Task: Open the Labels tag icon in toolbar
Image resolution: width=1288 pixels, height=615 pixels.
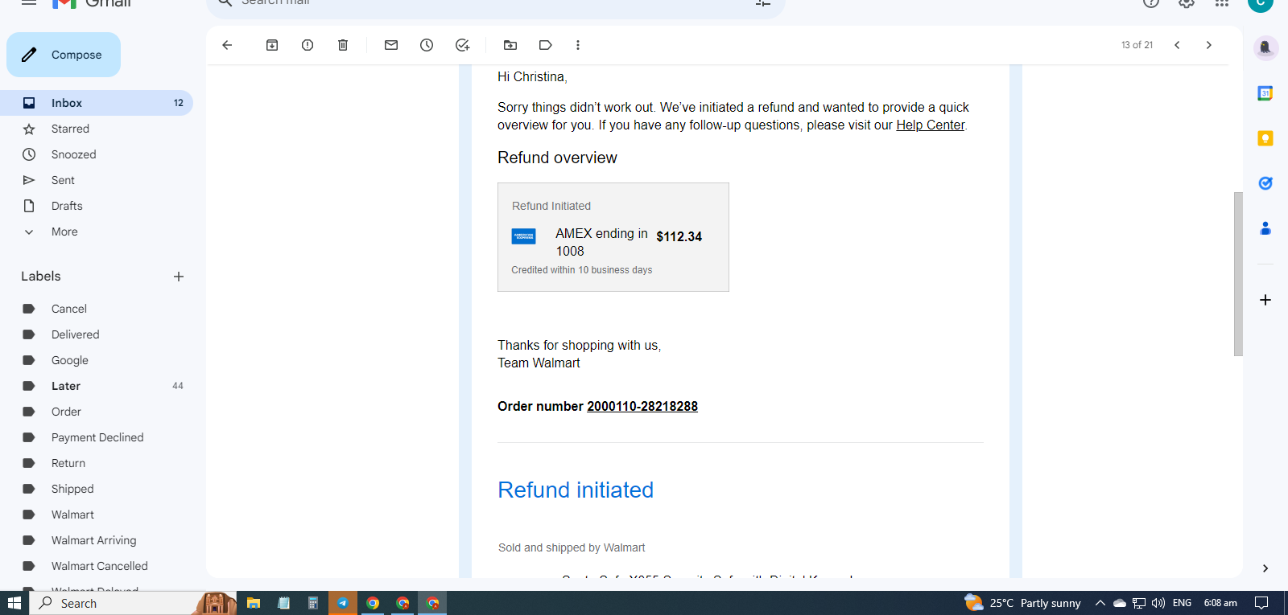Action: pyautogui.click(x=546, y=45)
